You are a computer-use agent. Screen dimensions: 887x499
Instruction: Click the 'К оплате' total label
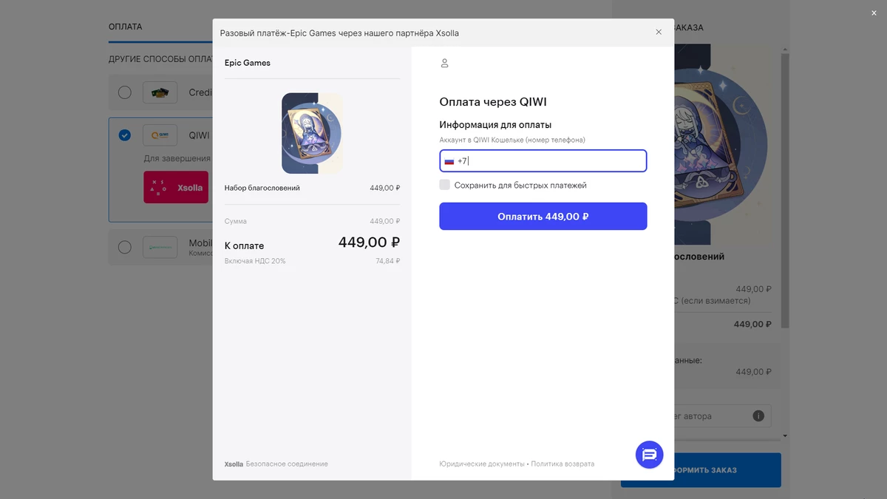point(244,245)
